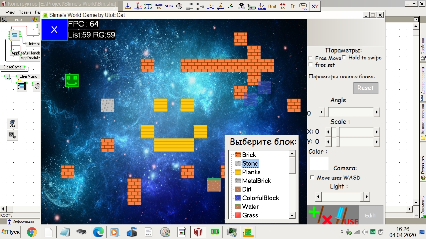Click the Edilt button
Image resolution: width=426 pixels, height=239 pixels.
(x=371, y=215)
